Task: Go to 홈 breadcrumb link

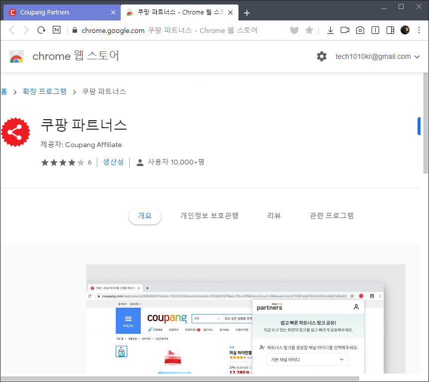Action: [4, 92]
